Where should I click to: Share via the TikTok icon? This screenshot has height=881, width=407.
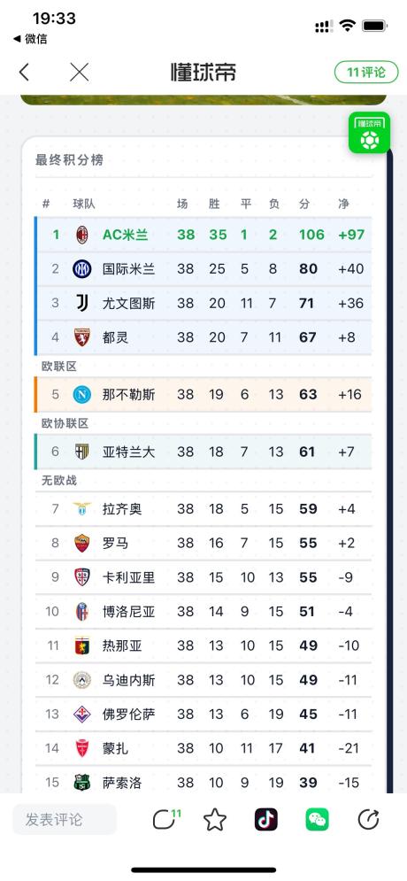(266, 820)
